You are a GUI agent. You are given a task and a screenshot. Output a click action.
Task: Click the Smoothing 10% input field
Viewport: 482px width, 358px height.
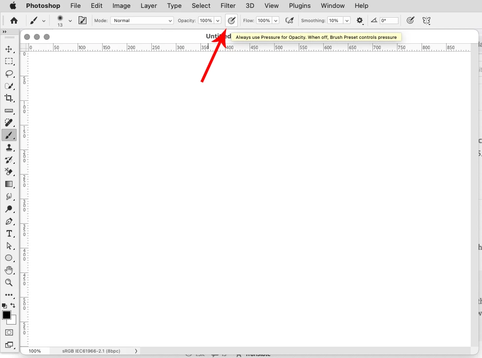point(336,21)
